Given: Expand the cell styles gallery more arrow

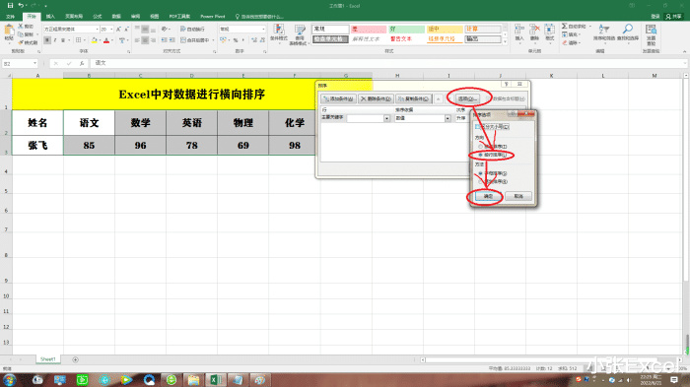Looking at the screenshot, I should (x=505, y=41).
